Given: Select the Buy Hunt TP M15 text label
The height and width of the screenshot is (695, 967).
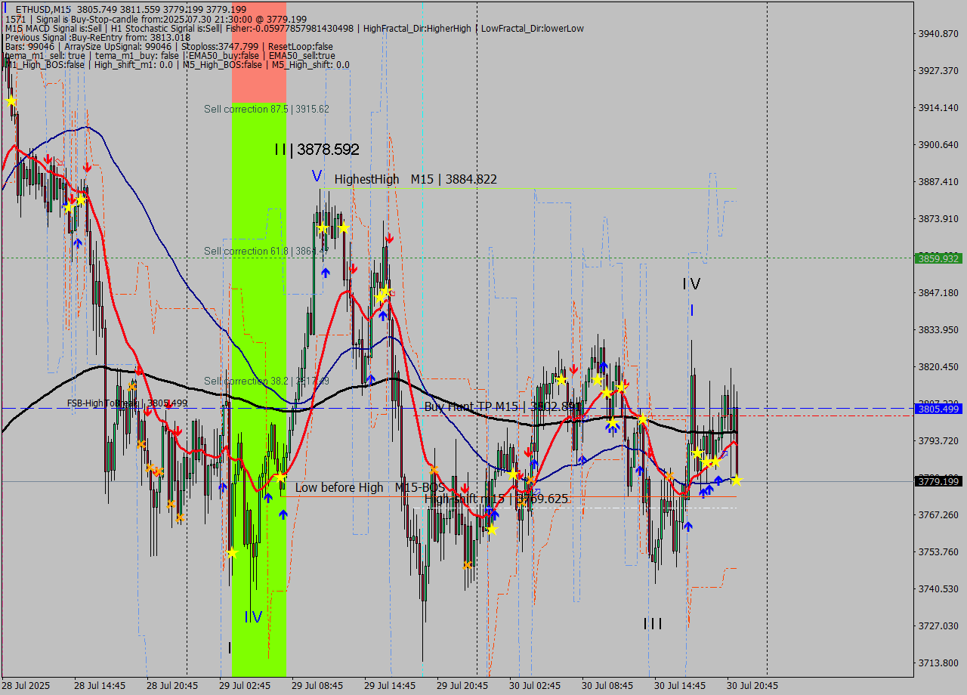Looking at the screenshot, I should pos(491,407).
